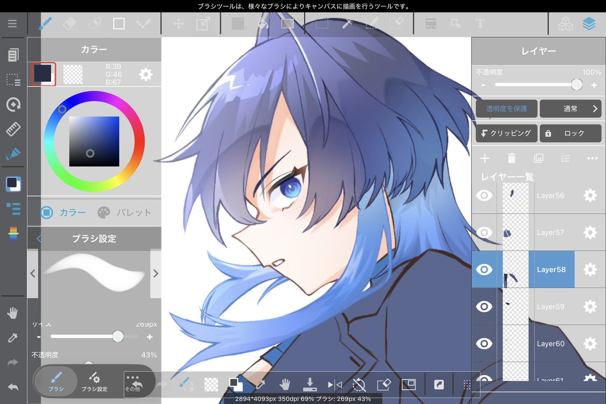Open Layer58 settings gear

(590, 270)
